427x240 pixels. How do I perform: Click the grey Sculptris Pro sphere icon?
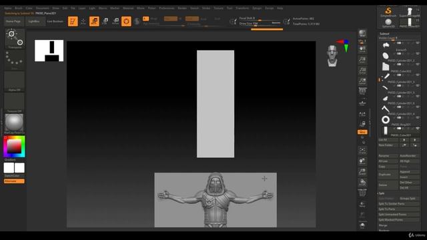coord(137,21)
